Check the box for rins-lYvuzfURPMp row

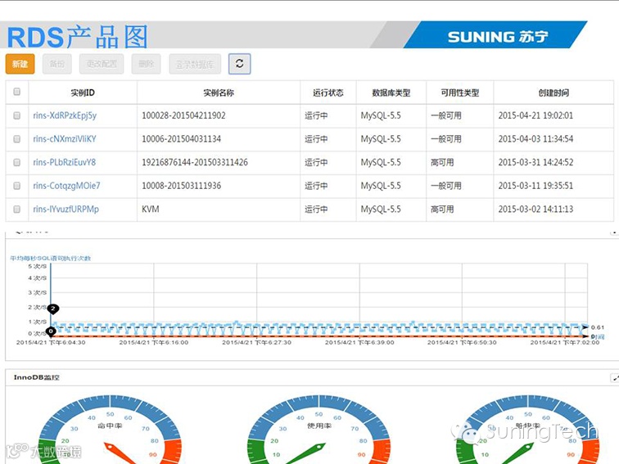[17, 209]
